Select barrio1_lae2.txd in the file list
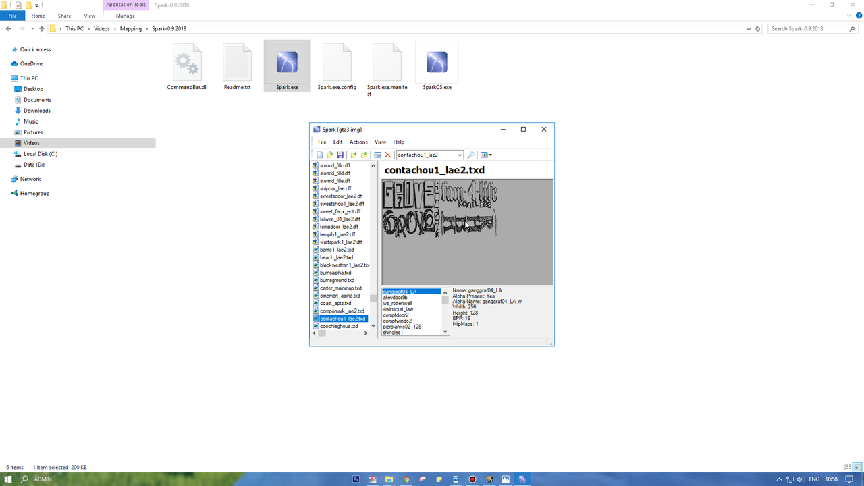Screen dimensions: 864x486 tap(336, 250)
